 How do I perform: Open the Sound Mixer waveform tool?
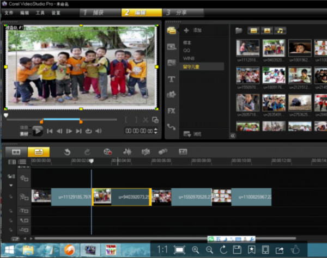pyautogui.click(x=128, y=152)
